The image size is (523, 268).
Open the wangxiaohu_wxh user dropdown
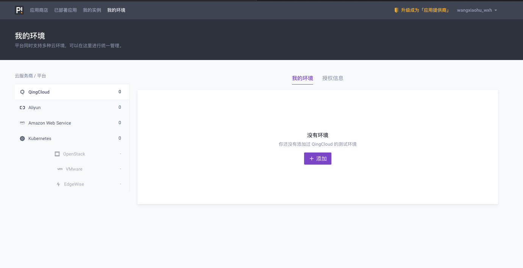[x=477, y=10]
